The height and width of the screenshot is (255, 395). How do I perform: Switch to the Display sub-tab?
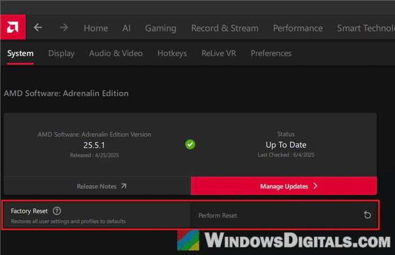[62, 54]
